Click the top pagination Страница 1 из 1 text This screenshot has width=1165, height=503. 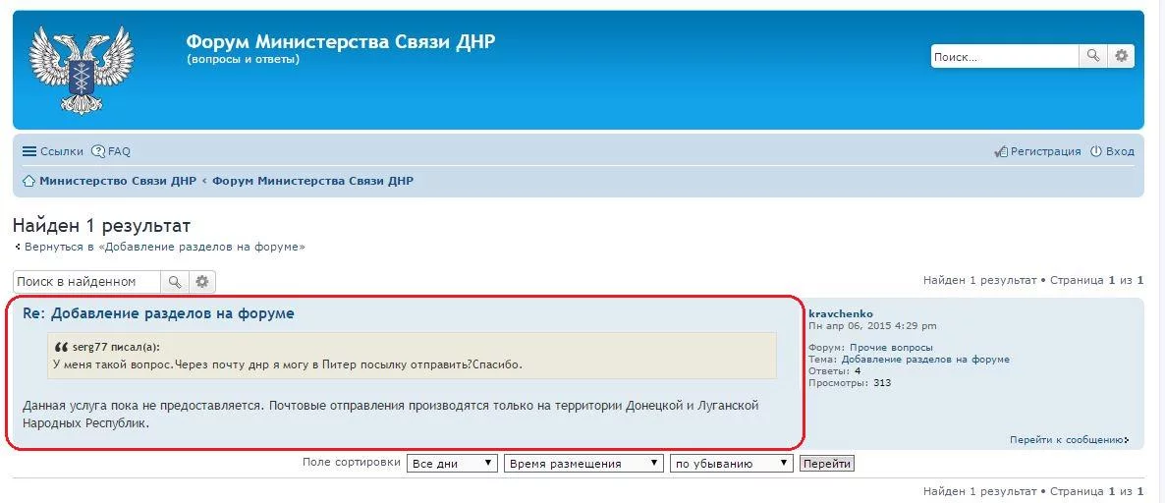1096,280
